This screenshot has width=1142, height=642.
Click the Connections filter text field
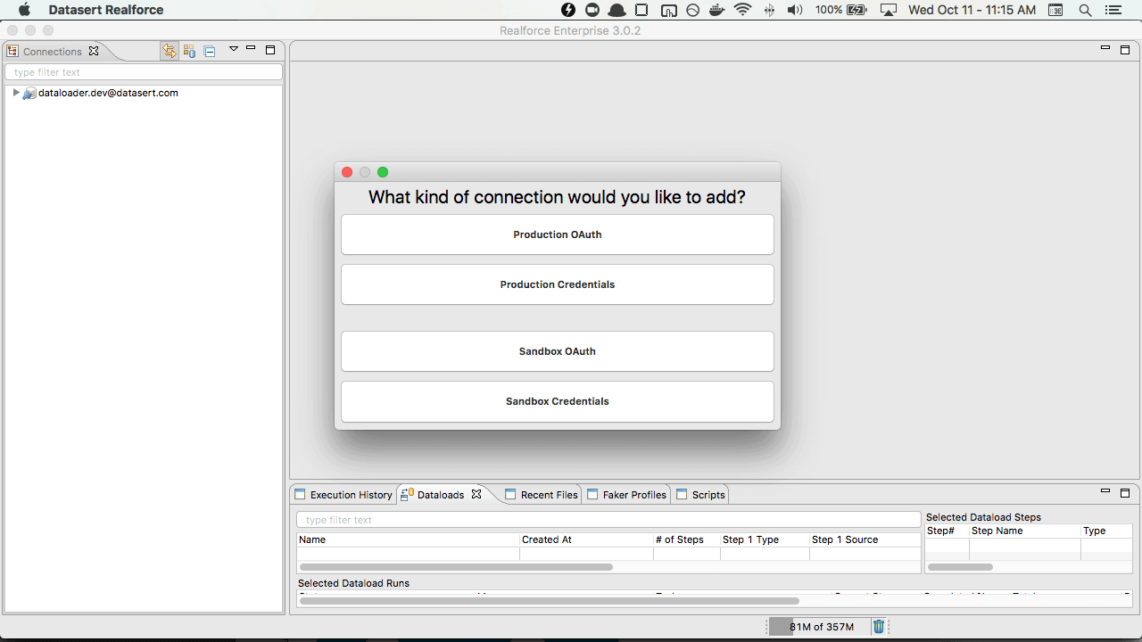144,72
